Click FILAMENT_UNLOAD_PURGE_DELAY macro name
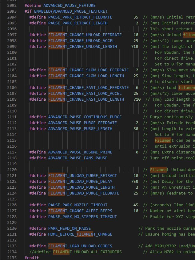This screenshot has width=195, height=260. [x=80, y=182]
